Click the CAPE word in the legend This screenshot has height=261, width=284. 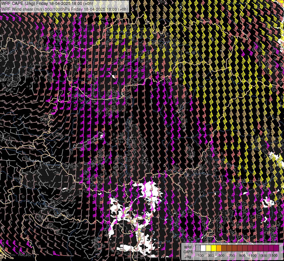[x=188, y=252]
